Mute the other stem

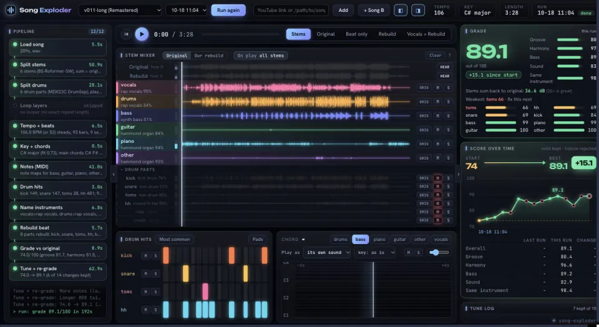pyautogui.click(x=438, y=158)
